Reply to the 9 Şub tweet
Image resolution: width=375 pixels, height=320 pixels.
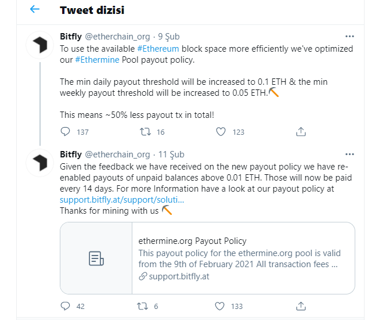coord(66,132)
